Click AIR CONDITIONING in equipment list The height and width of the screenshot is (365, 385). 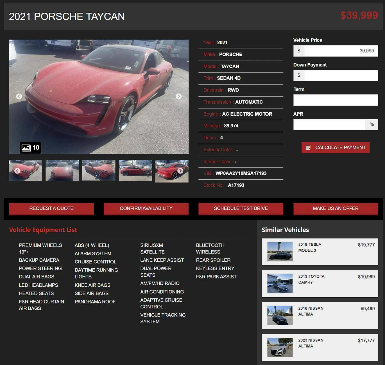(x=162, y=292)
